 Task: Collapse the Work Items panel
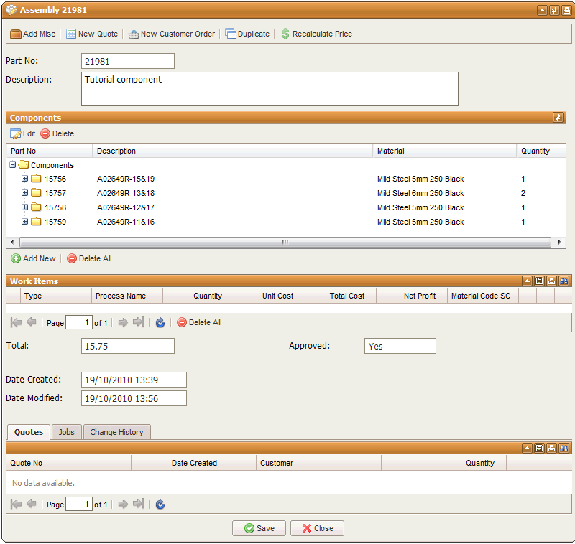pos(527,281)
